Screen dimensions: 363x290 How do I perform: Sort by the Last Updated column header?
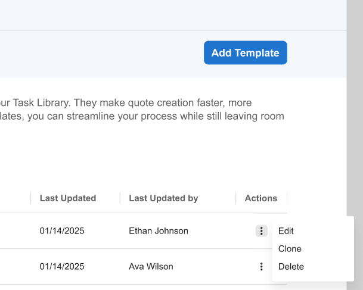68,198
